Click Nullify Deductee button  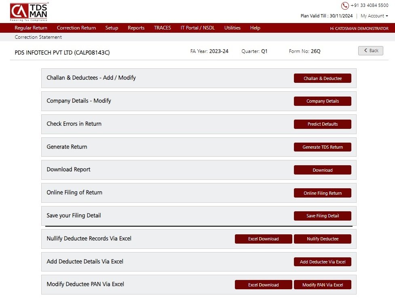(x=322, y=239)
